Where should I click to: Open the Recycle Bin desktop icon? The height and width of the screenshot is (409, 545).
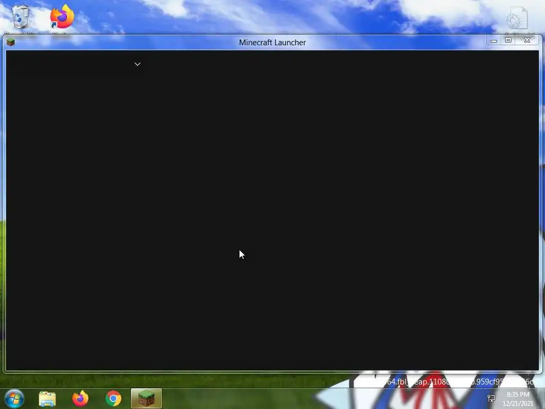(21, 18)
